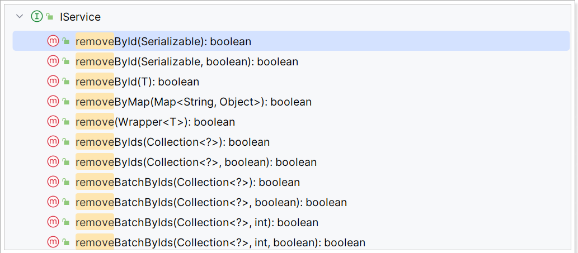Select removeById(T): boolean method
This screenshot has width=578, height=253.
pyautogui.click(x=138, y=82)
